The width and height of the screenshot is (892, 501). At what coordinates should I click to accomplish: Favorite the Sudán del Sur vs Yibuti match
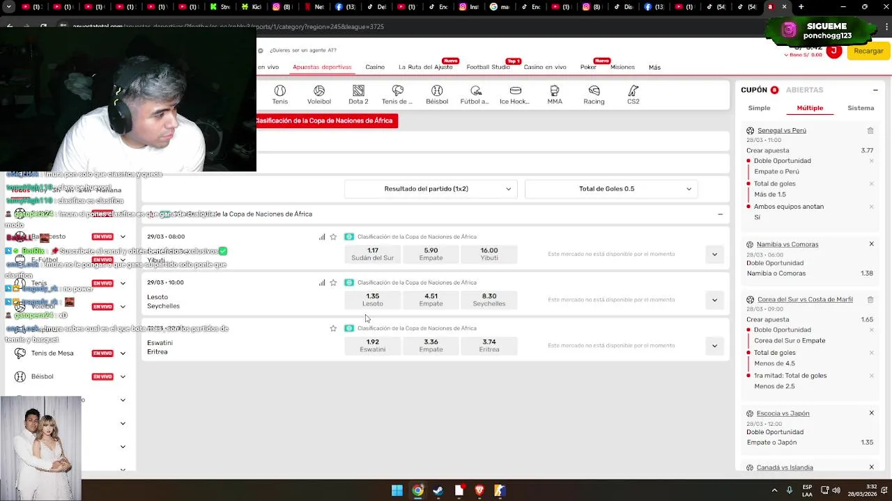[x=333, y=237]
